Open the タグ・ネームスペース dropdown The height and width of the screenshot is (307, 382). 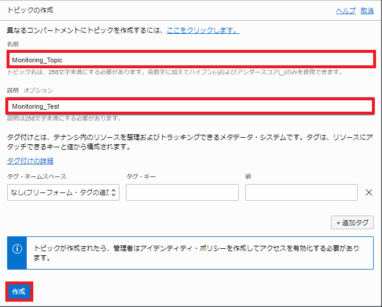point(63,192)
